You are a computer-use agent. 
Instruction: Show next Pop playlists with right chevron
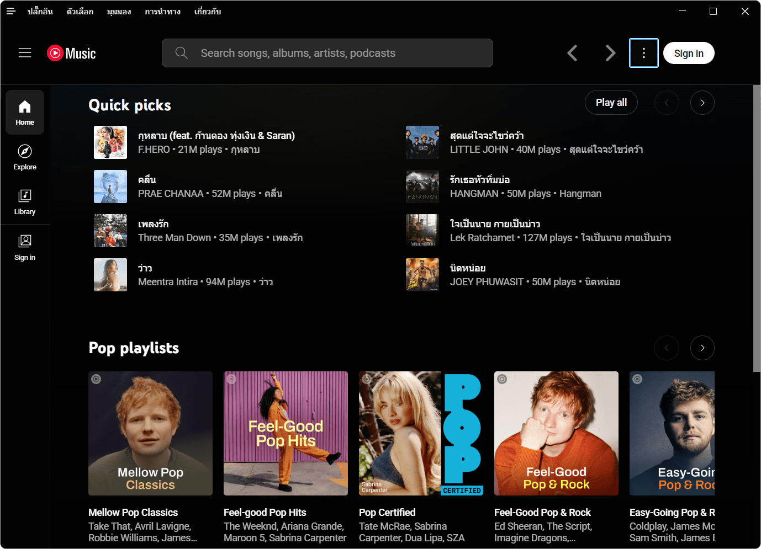click(702, 348)
